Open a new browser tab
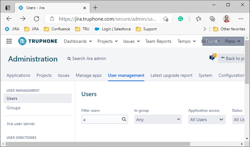 coord(95,8)
